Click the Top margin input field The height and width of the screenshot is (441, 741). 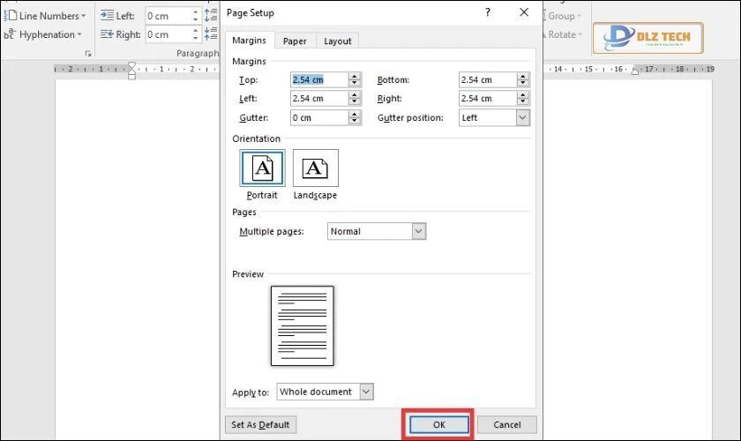318,79
